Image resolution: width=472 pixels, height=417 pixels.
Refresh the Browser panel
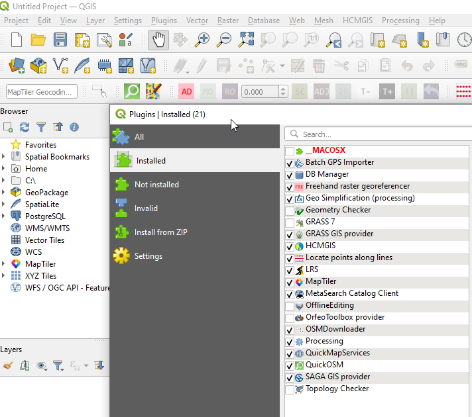coord(25,127)
